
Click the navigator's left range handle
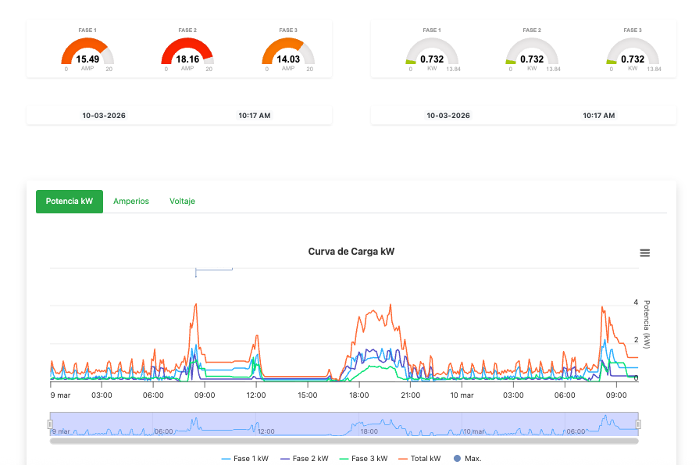point(50,424)
